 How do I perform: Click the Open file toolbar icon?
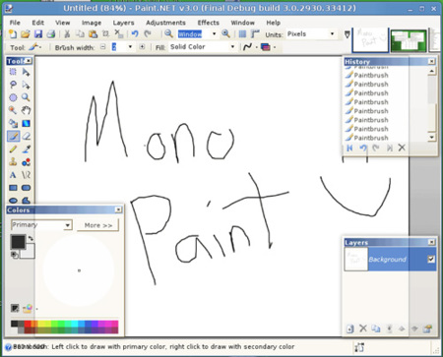click(25, 33)
